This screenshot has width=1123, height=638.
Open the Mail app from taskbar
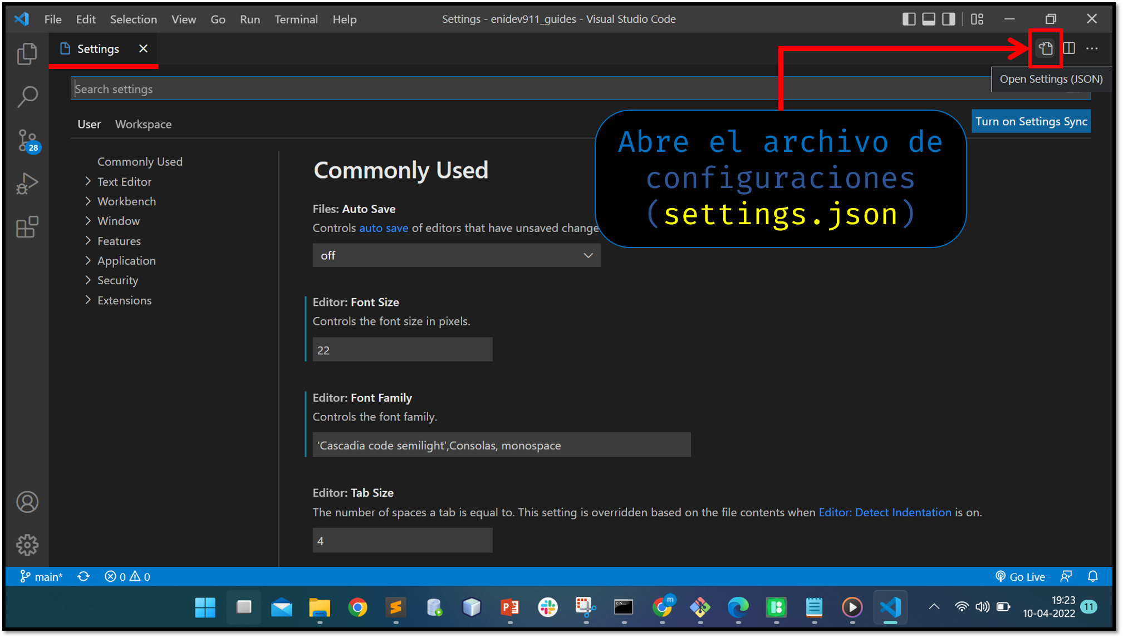(282, 607)
